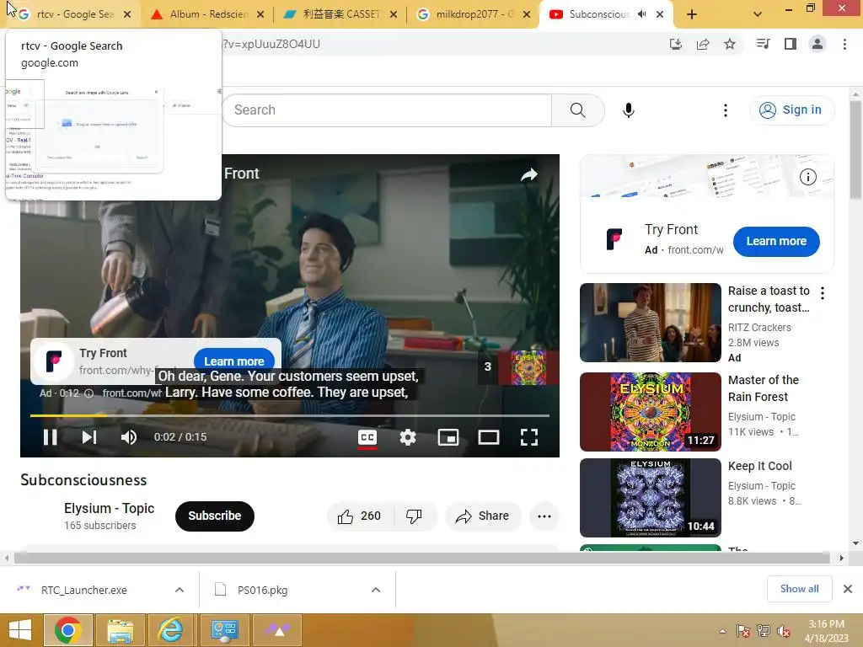The height and width of the screenshot is (647, 863).
Task: Pause the video with the pause button
Action: tap(50, 437)
